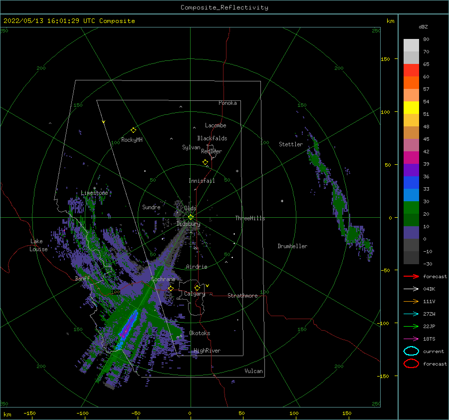
Task: Click the RockyMH label
Action: point(132,140)
